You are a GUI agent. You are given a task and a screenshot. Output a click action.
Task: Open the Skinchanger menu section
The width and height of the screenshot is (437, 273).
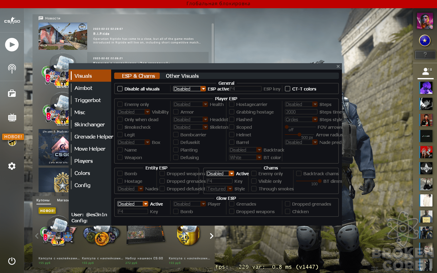(x=90, y=124)
